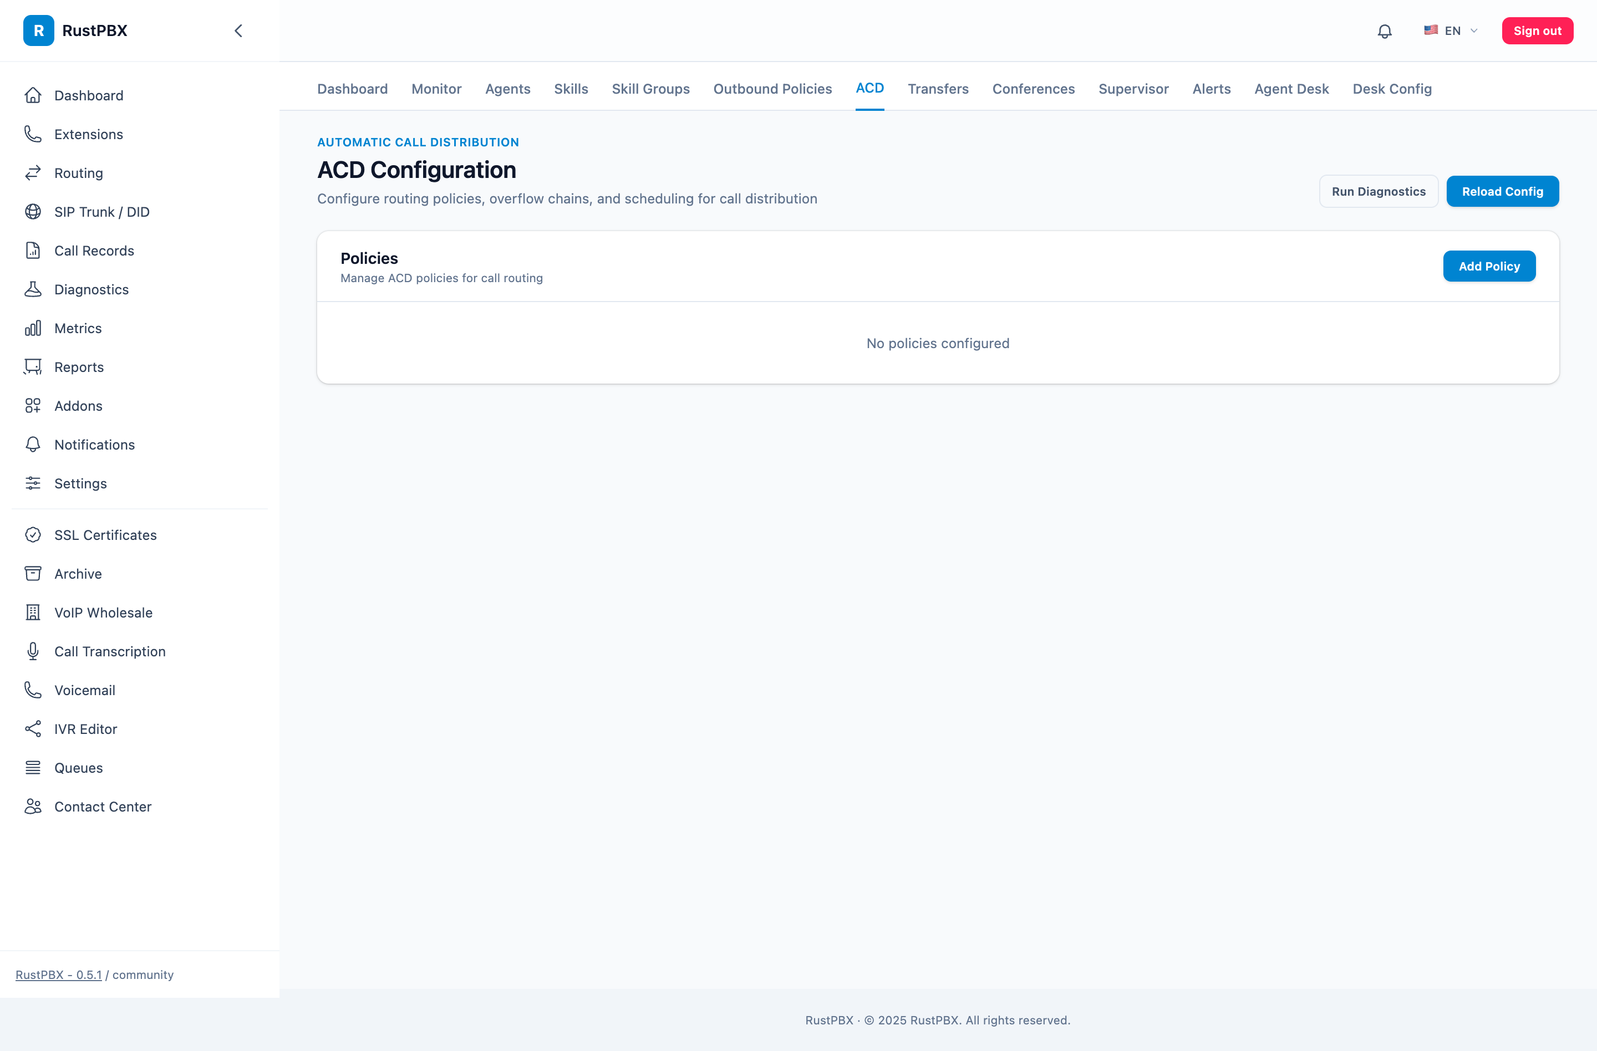The height and width of the screenshot is (1051, 1597).
Task: Open the Desk Config tab
Action: pyautogui.click(x=1392, y=89)
